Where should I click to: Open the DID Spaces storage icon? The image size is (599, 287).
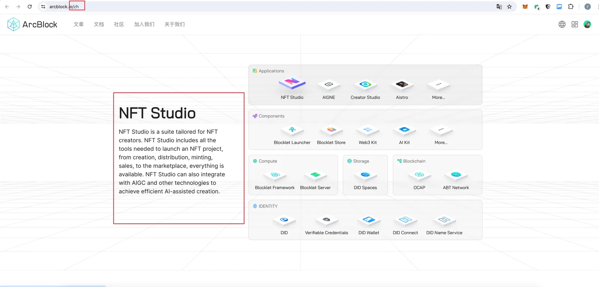[365, 175]
